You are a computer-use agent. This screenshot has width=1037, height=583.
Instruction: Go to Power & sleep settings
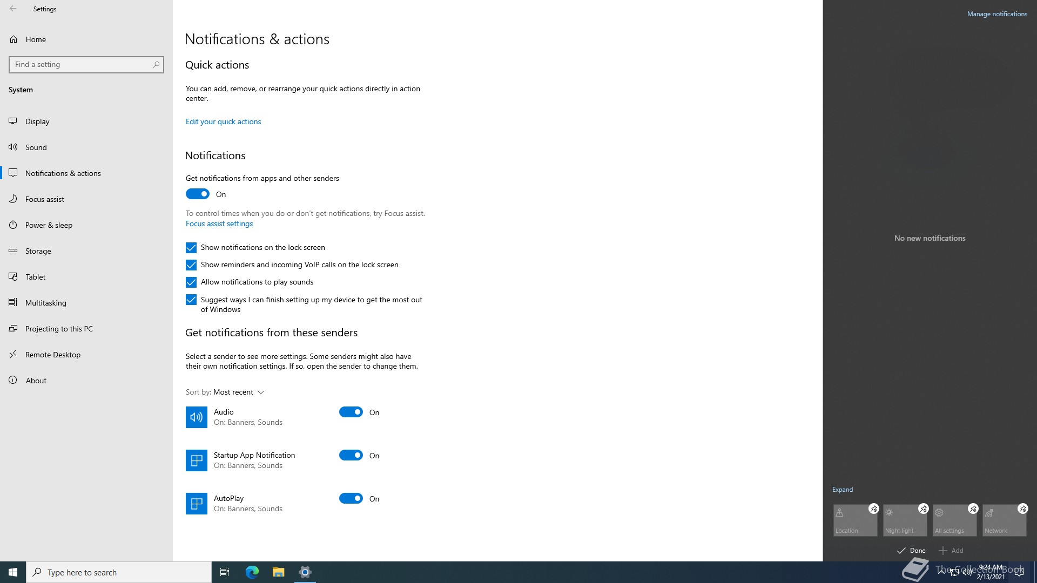[49, 225]
